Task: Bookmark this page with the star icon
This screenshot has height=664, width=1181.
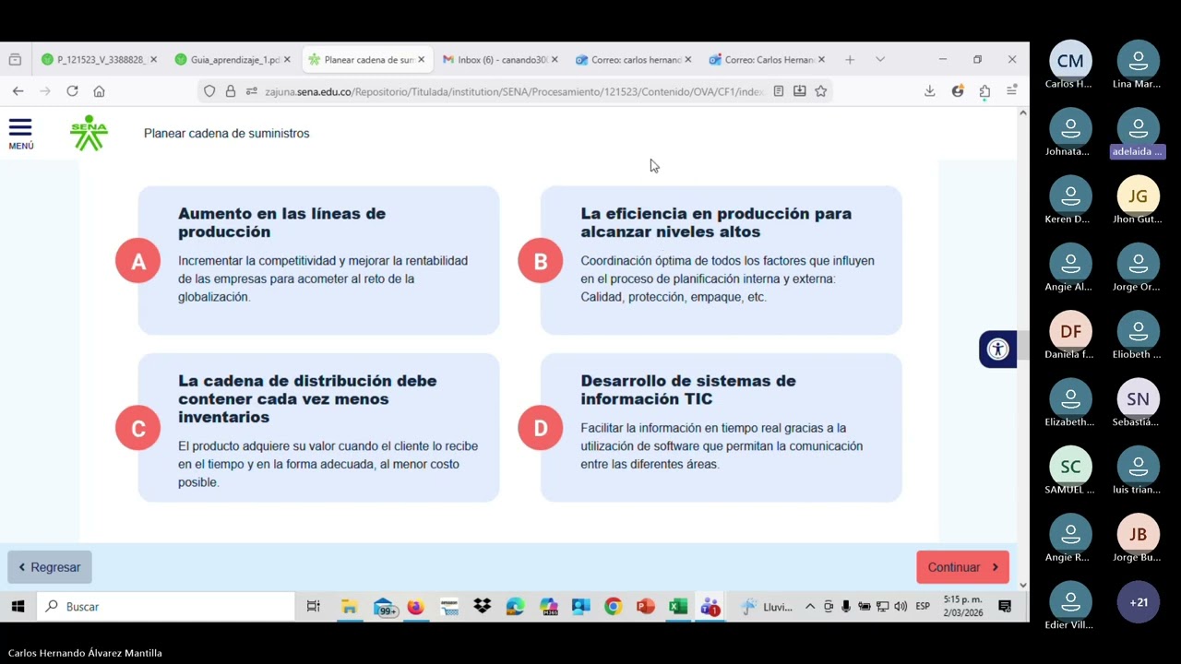Action: coord(820,91)
